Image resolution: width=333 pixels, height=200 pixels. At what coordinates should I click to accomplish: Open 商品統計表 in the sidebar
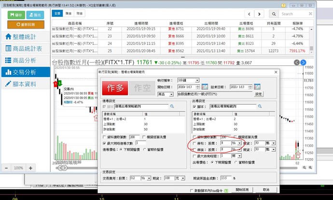[x=24, y=48]
